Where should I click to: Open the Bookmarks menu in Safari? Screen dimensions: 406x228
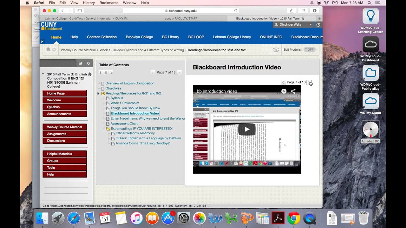point(109,3)
